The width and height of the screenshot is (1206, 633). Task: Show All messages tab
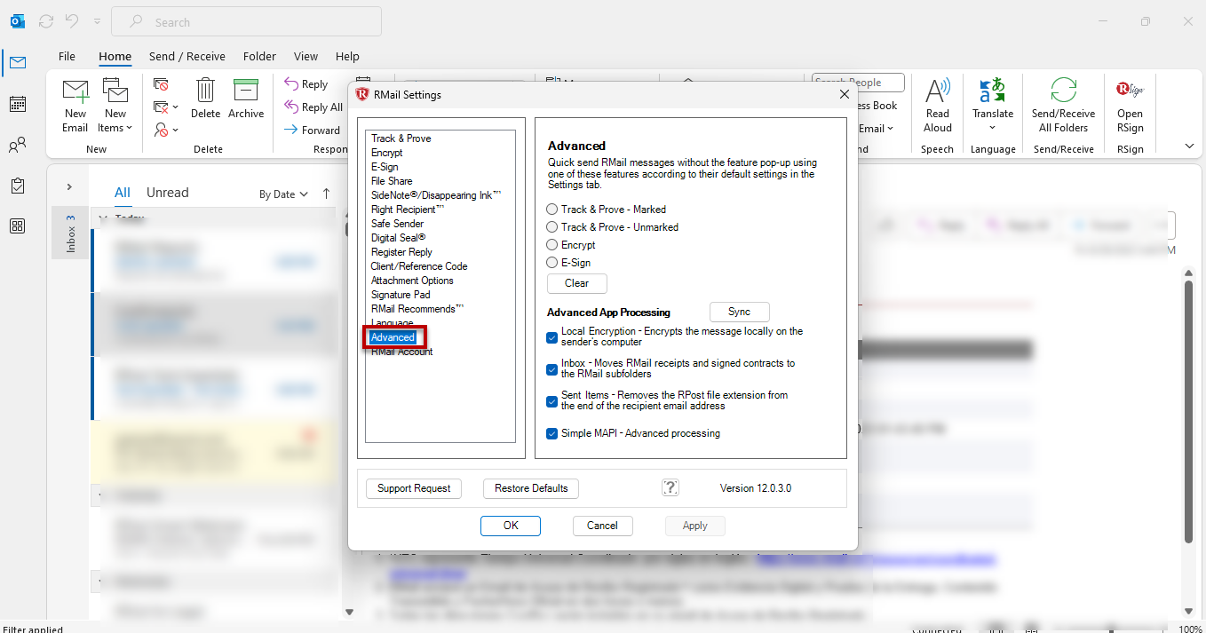click(123, 193)
